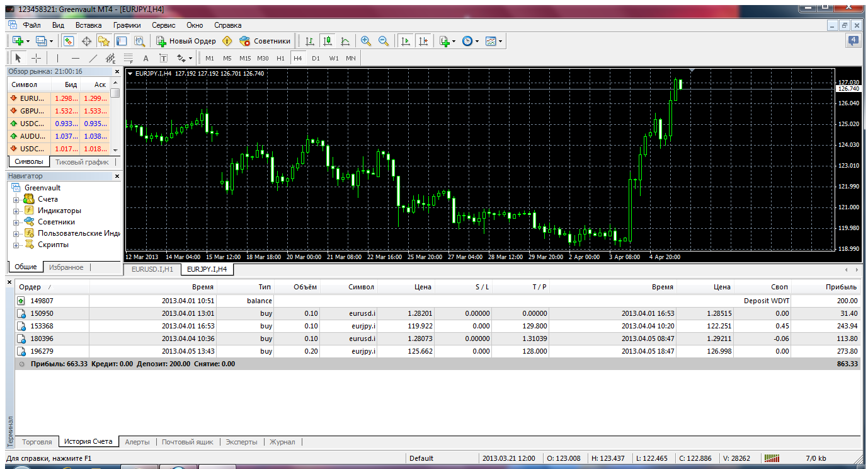Select the text 'A' tool
The width and height of the screenshot is (868, 469).
[x=146, y=58]
